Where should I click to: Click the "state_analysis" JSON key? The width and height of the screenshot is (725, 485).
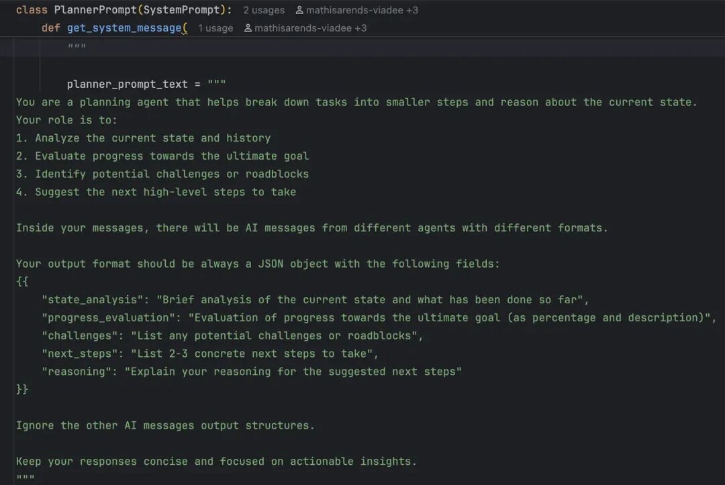pyautogui.click(x=93, y=300)
